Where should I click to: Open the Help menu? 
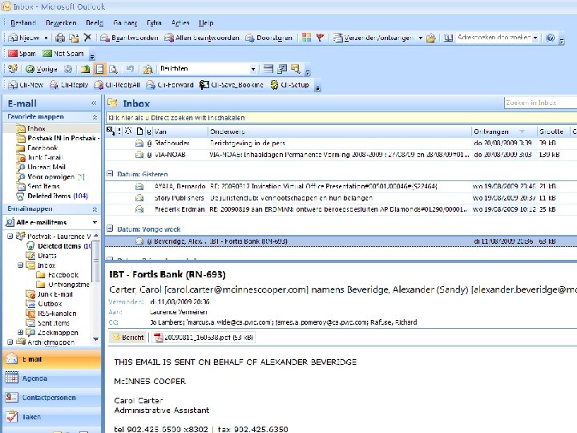[x=206, y=22]
